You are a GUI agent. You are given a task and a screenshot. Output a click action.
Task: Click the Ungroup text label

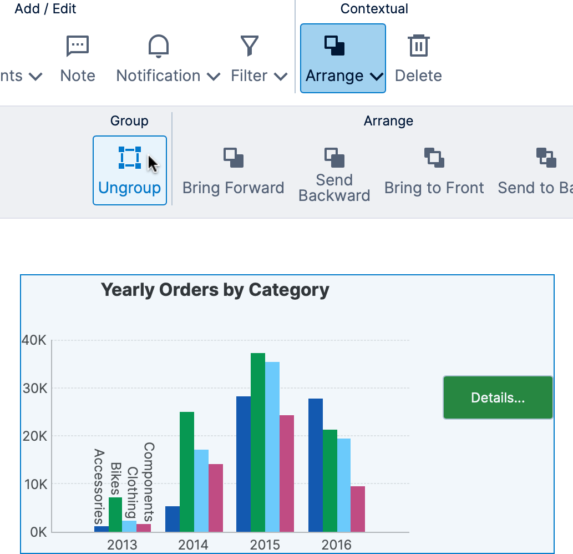click(130, 188)
